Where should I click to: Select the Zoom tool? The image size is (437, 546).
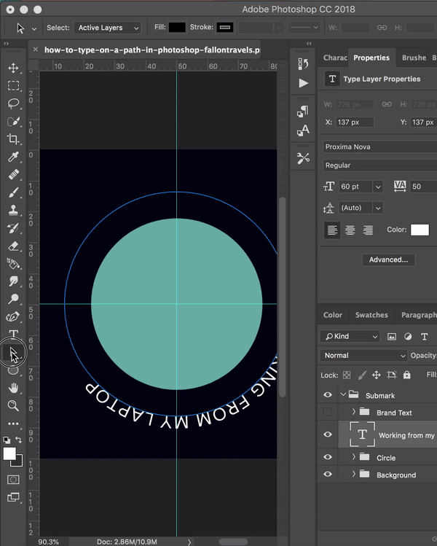click(x=13, y=405)
